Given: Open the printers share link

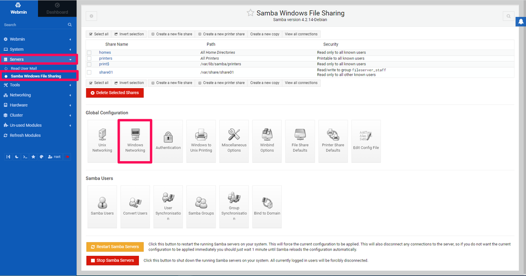Looking at the screenshot, I should 106,58.
